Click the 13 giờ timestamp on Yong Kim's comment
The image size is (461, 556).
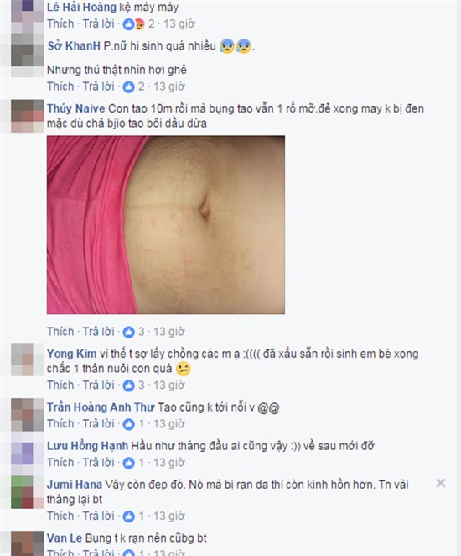169,386
